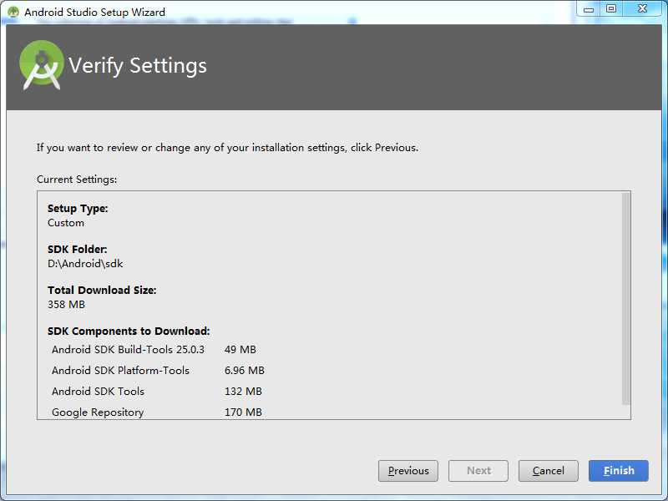Click the 132 MB size value

[243, 392]
